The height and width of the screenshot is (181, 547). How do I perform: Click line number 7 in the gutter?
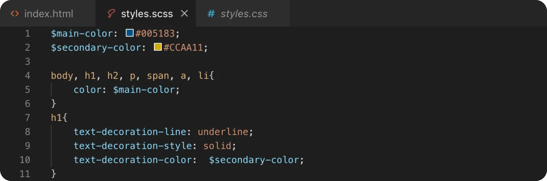coord(28,118)
